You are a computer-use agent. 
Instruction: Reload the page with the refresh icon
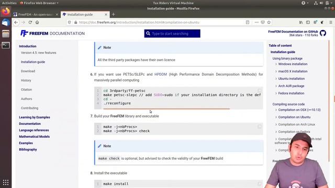[x=30, y=22]
